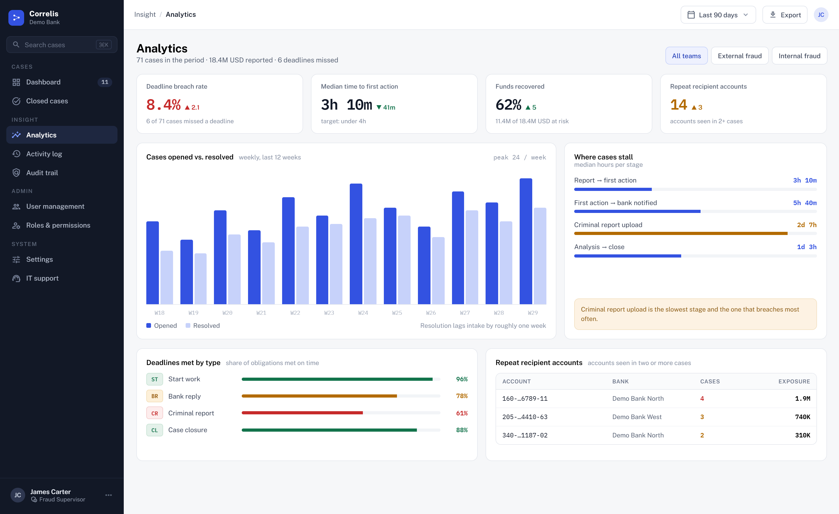
Task: Click the Activity log history icon
Action: tap(16, 154)
